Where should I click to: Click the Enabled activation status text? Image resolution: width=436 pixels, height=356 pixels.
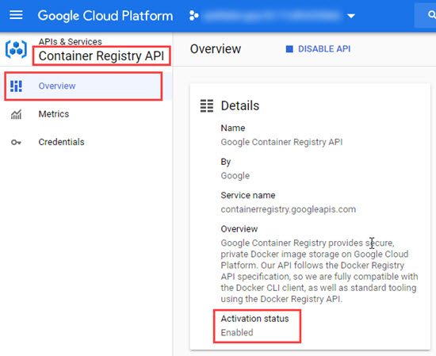pos(237,333)
